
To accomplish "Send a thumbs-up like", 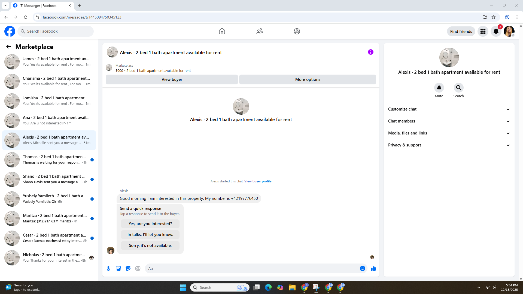I will coord(373,268).
